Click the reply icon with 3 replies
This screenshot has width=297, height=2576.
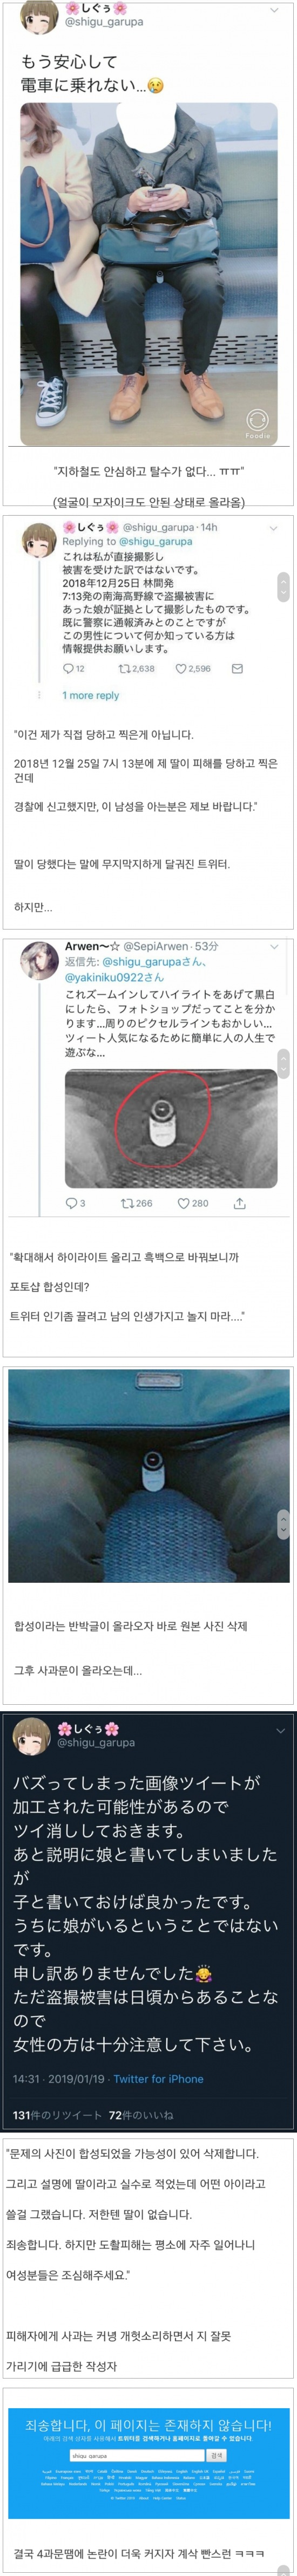[x=71, y=1203]
